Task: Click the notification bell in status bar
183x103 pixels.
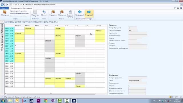Action: click(170, 97)
